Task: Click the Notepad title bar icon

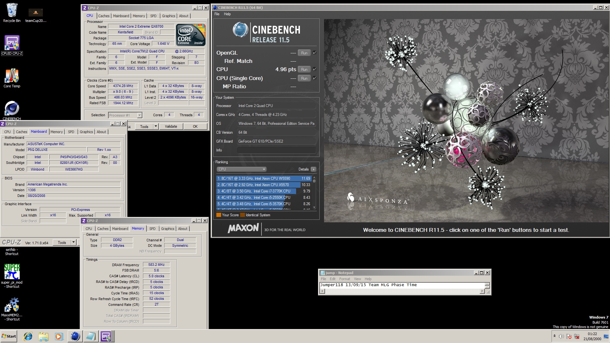Action: tap(322, 273)
